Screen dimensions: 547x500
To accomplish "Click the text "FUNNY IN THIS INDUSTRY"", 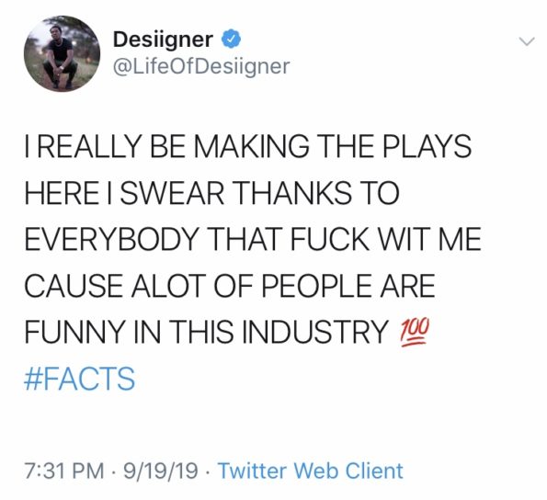I will (x=206, y=332).
